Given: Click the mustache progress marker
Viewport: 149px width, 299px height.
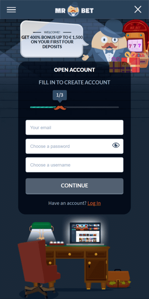Looking at the screenshot, I should tap(60, 108).
